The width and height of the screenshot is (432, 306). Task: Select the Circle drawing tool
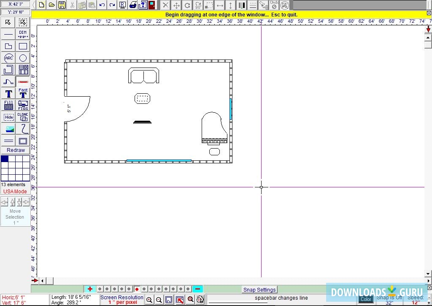[23, 58]
